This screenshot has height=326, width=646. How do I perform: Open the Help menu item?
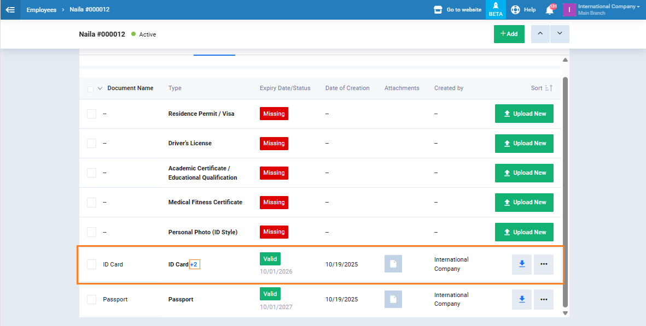point(523,10)
